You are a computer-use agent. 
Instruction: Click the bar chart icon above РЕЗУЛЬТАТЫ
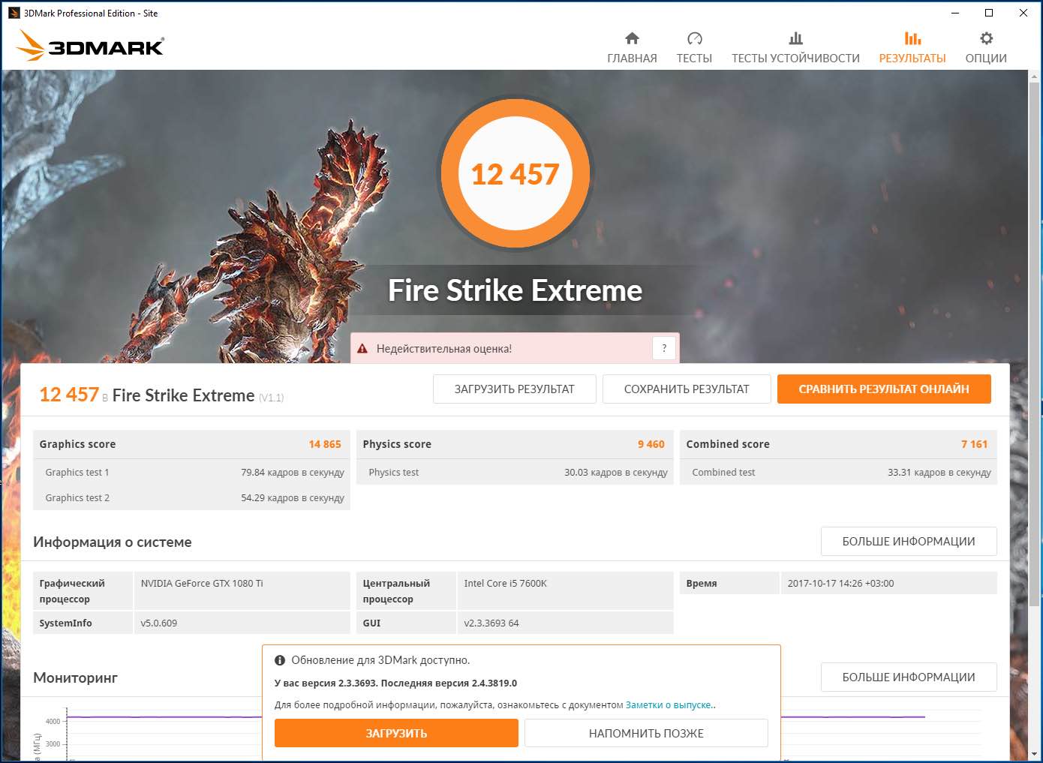(912, 38)
